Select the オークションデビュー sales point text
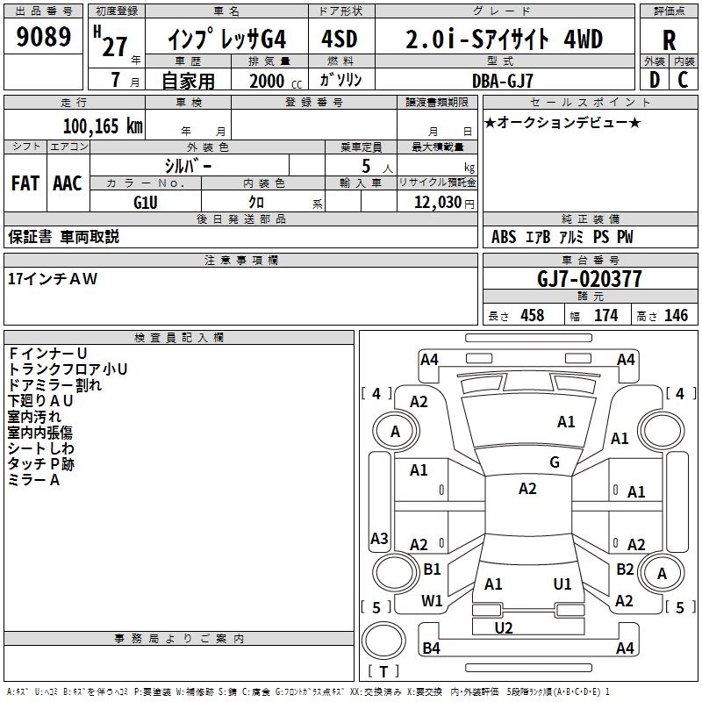The image size is (702, 702). point(562,123)
